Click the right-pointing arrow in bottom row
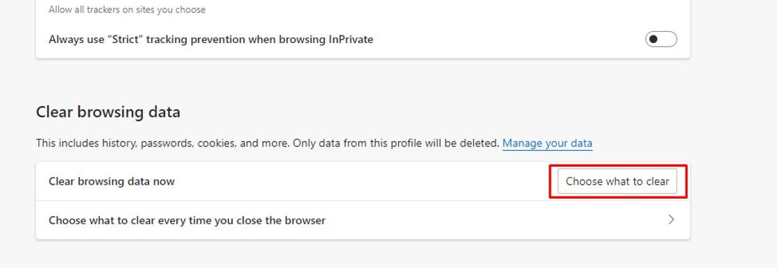Viewport: 777px width, 268px height. [672, 220]
